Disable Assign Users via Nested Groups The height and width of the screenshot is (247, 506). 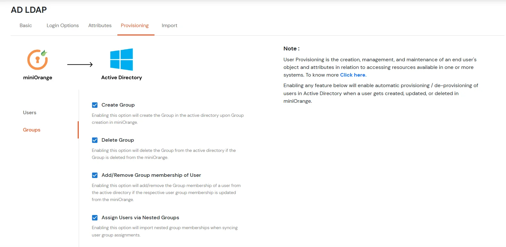95,218
